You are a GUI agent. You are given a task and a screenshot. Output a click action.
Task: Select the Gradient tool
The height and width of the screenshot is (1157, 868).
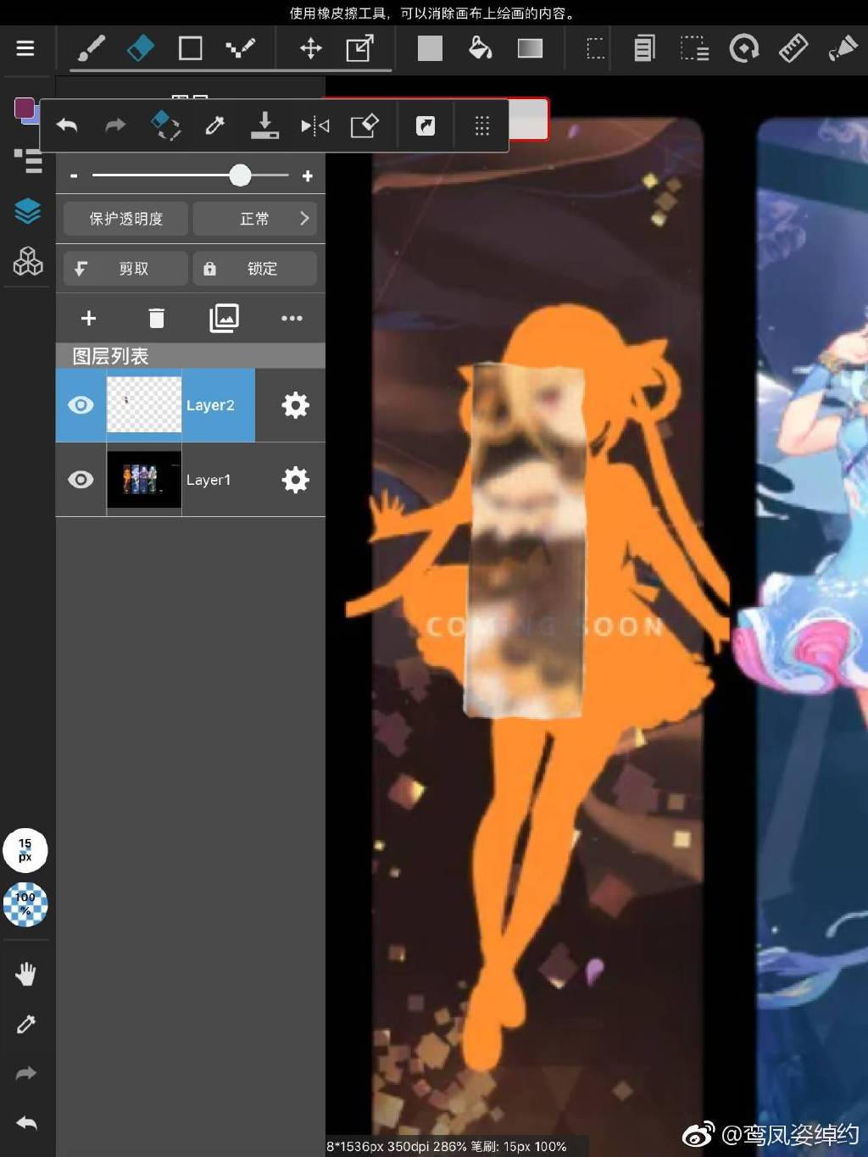(530, 48)
